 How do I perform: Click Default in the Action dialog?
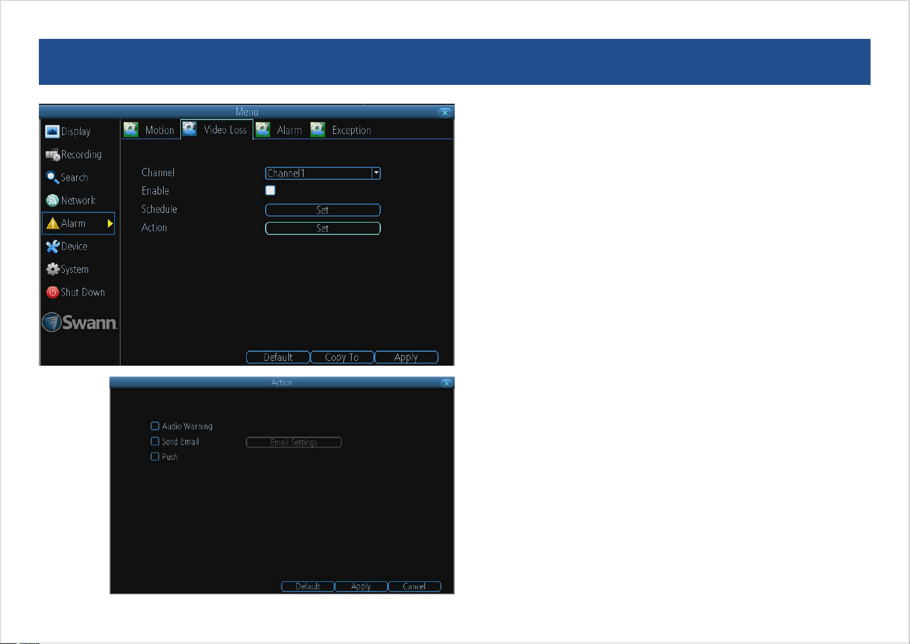(308, 586)
